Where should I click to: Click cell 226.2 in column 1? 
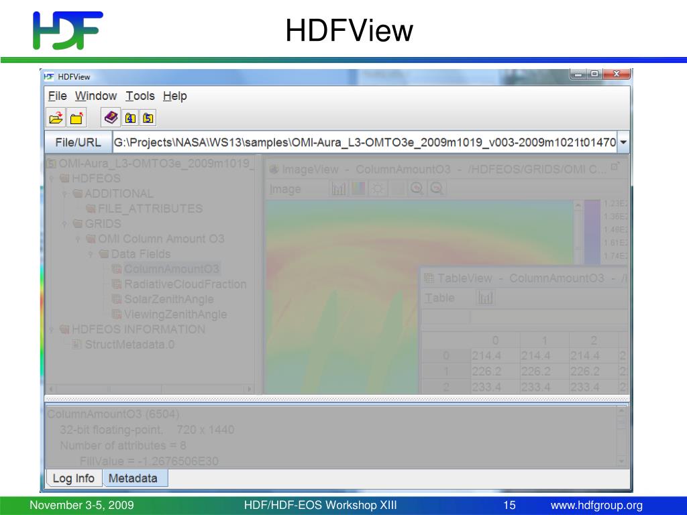[x=544, y=371]
